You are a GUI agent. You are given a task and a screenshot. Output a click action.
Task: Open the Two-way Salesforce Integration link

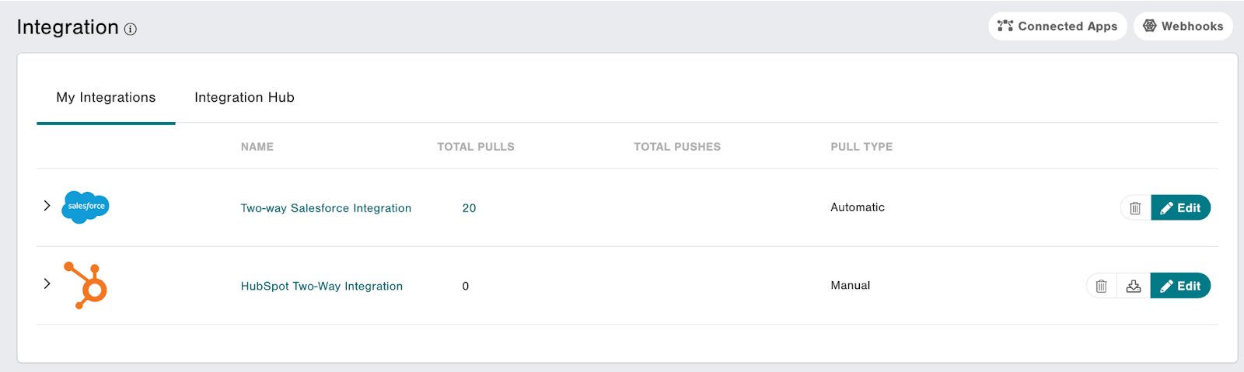click(x=326, y=208)
